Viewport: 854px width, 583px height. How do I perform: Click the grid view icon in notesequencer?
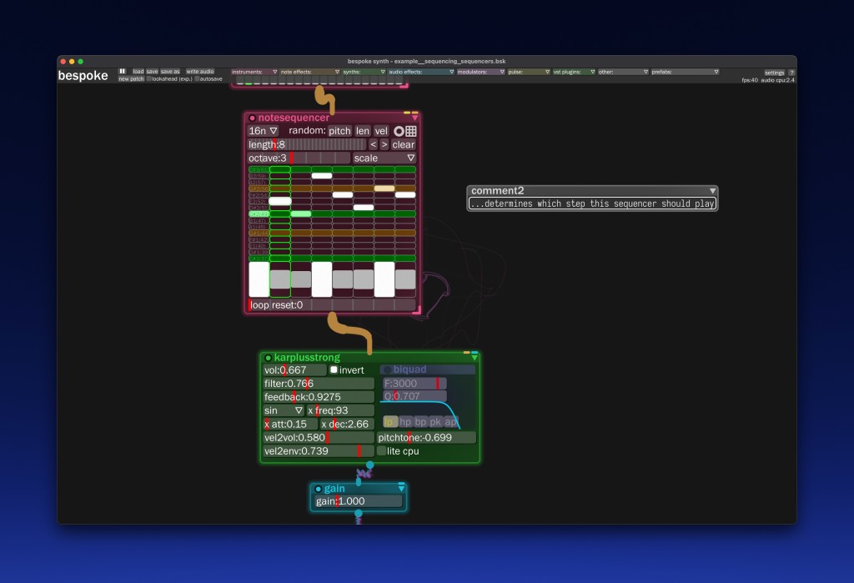click(x=411, y=131)
